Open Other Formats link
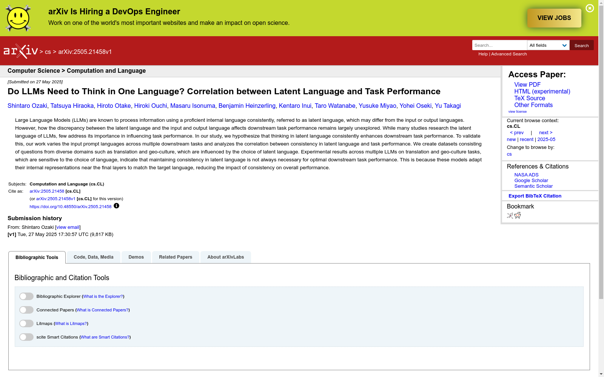 click(x=533, y=105)
